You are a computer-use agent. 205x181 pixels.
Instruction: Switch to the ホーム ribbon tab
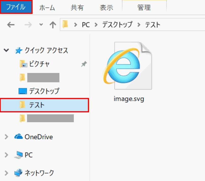[x=47, y=8]
